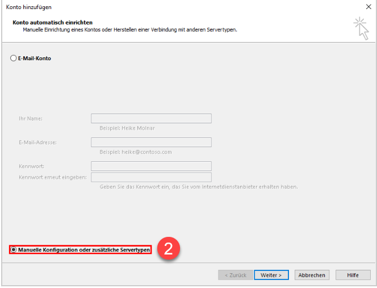Viewport: 377px width, 288px height.
Task: Click the red numbered 2 step badge
Action: coord(168,249)
